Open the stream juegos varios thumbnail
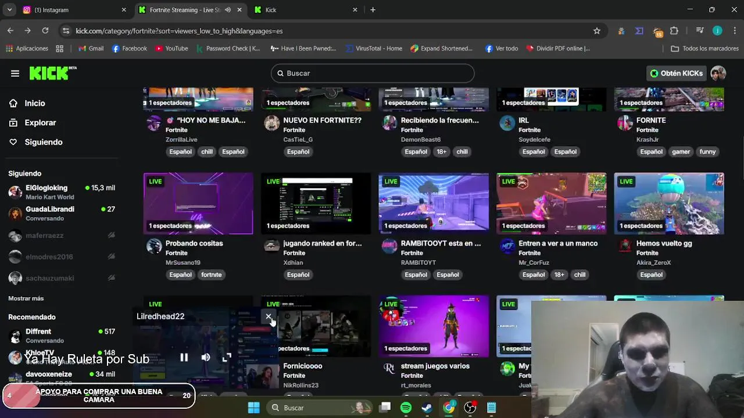The height and width of the screenshot is (418, 744). [x=434, y=326]
